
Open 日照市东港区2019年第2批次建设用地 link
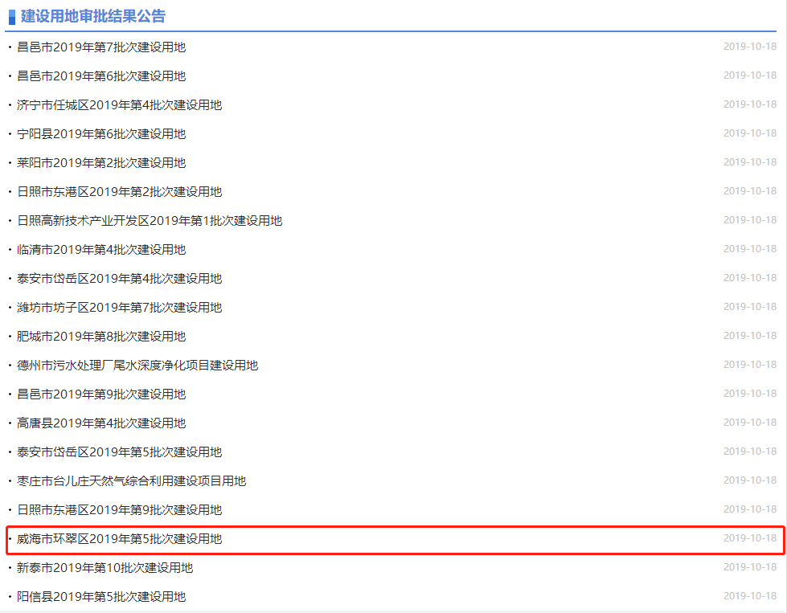pos(120,192)
